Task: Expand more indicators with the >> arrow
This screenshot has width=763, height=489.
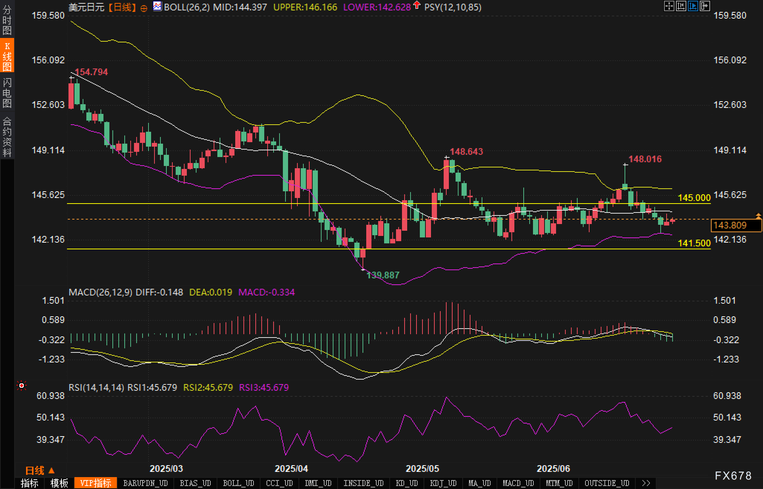Action: point(646,483)
